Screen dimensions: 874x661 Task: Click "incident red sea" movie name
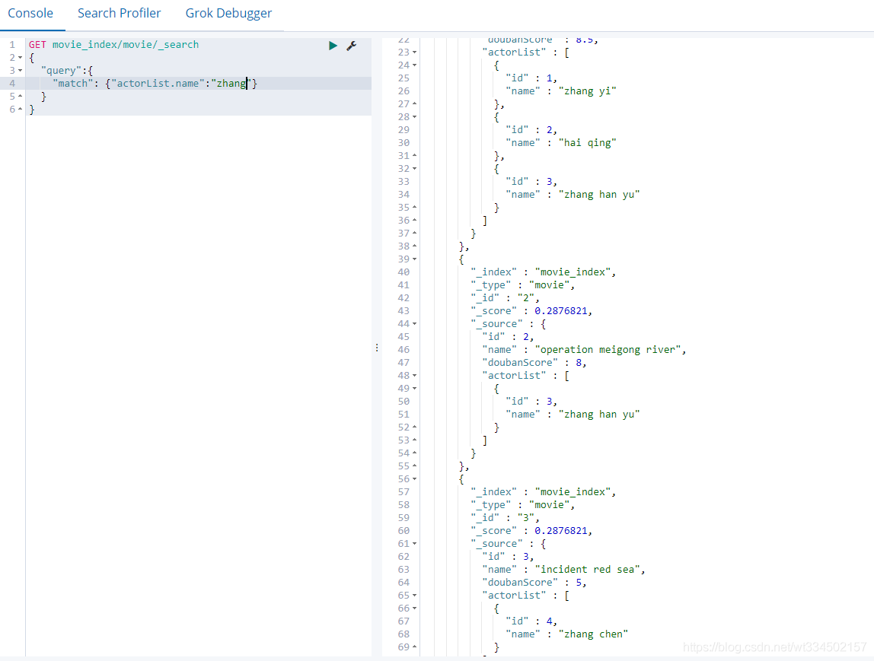(588, 570)
